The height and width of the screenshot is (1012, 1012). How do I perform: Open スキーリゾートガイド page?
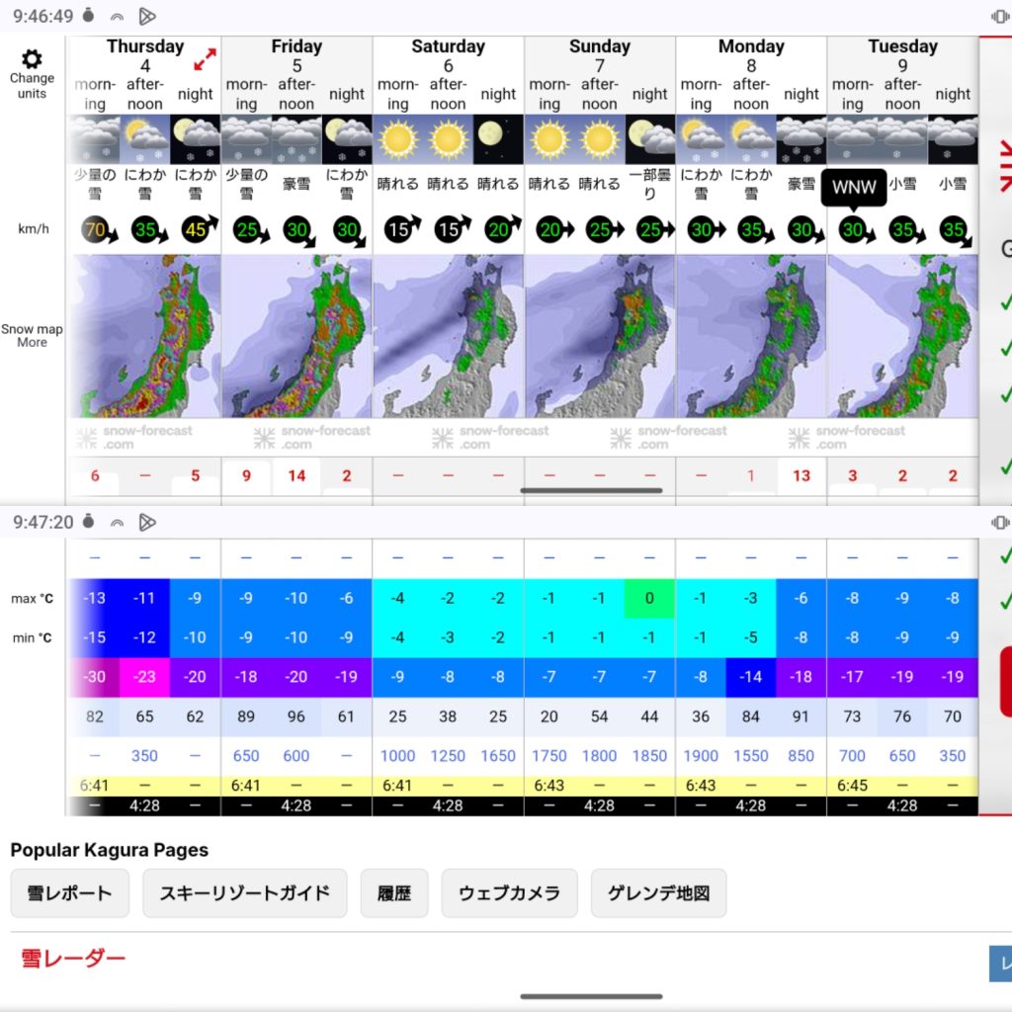pos(244,893)
